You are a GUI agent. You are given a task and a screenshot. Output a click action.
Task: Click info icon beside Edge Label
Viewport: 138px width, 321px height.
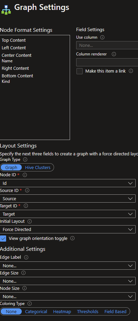(x=26, y=257)
